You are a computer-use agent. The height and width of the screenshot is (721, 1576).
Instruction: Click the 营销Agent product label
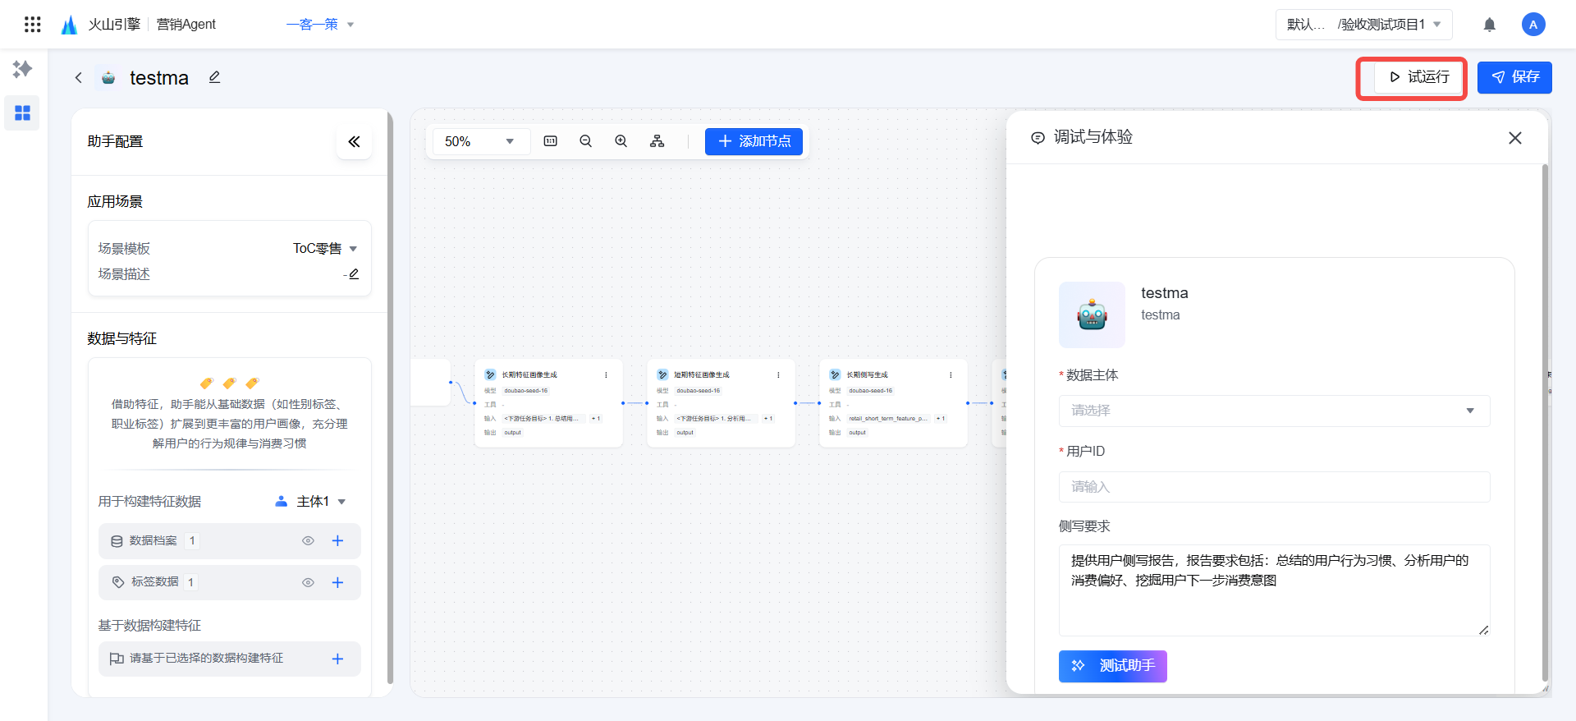[186, 25]
